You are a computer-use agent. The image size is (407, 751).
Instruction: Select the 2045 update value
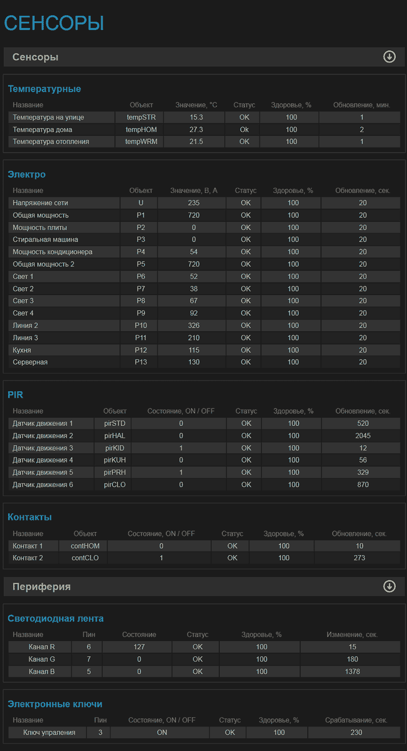point(363,436)
